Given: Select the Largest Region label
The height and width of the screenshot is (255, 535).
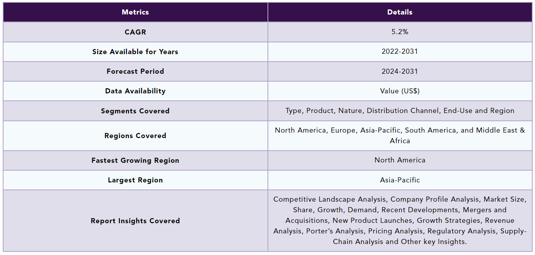Looking at the screenshot, I should 135,180.
